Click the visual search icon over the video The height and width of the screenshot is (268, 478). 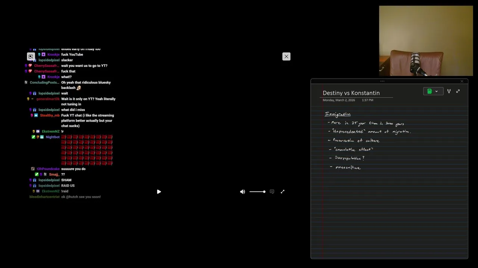click(x=31, y=57)
